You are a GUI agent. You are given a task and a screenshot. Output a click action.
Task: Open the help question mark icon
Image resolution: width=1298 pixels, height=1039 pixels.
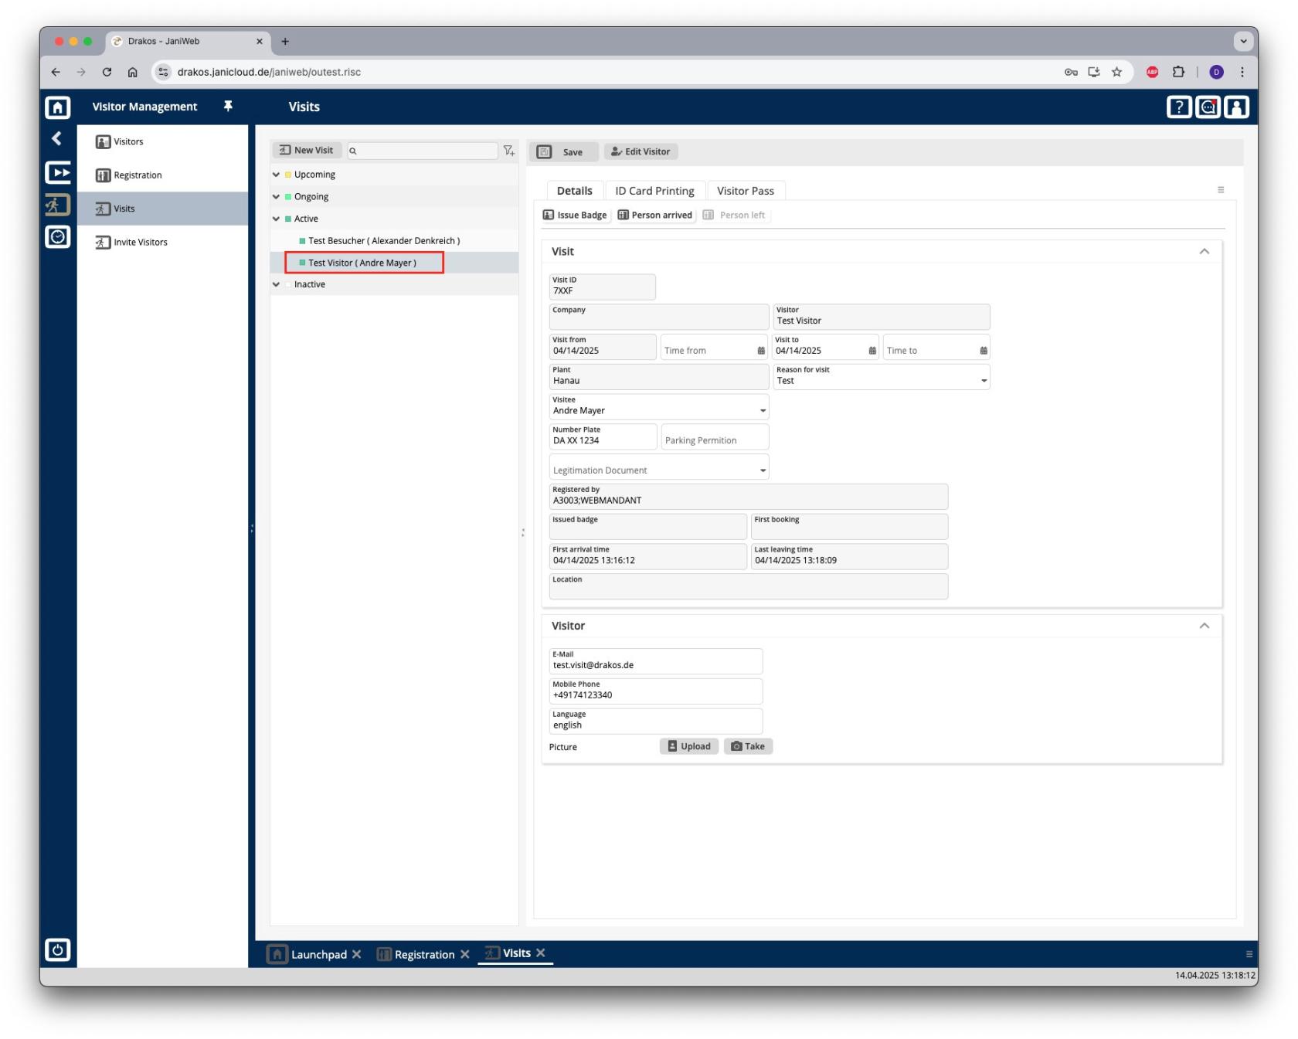(x=1179, y=107)
